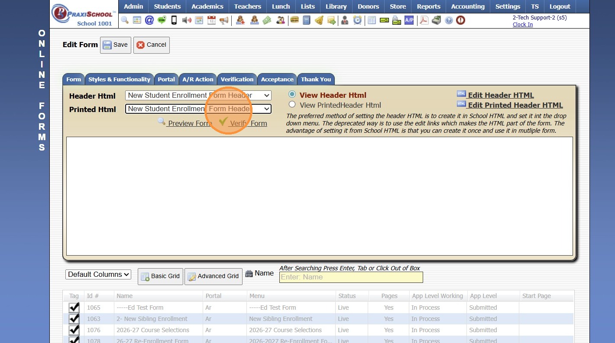The width and height of the screenshot is (615, 343).
Task: Click the Status column header
Action: [x=347, y=296]
